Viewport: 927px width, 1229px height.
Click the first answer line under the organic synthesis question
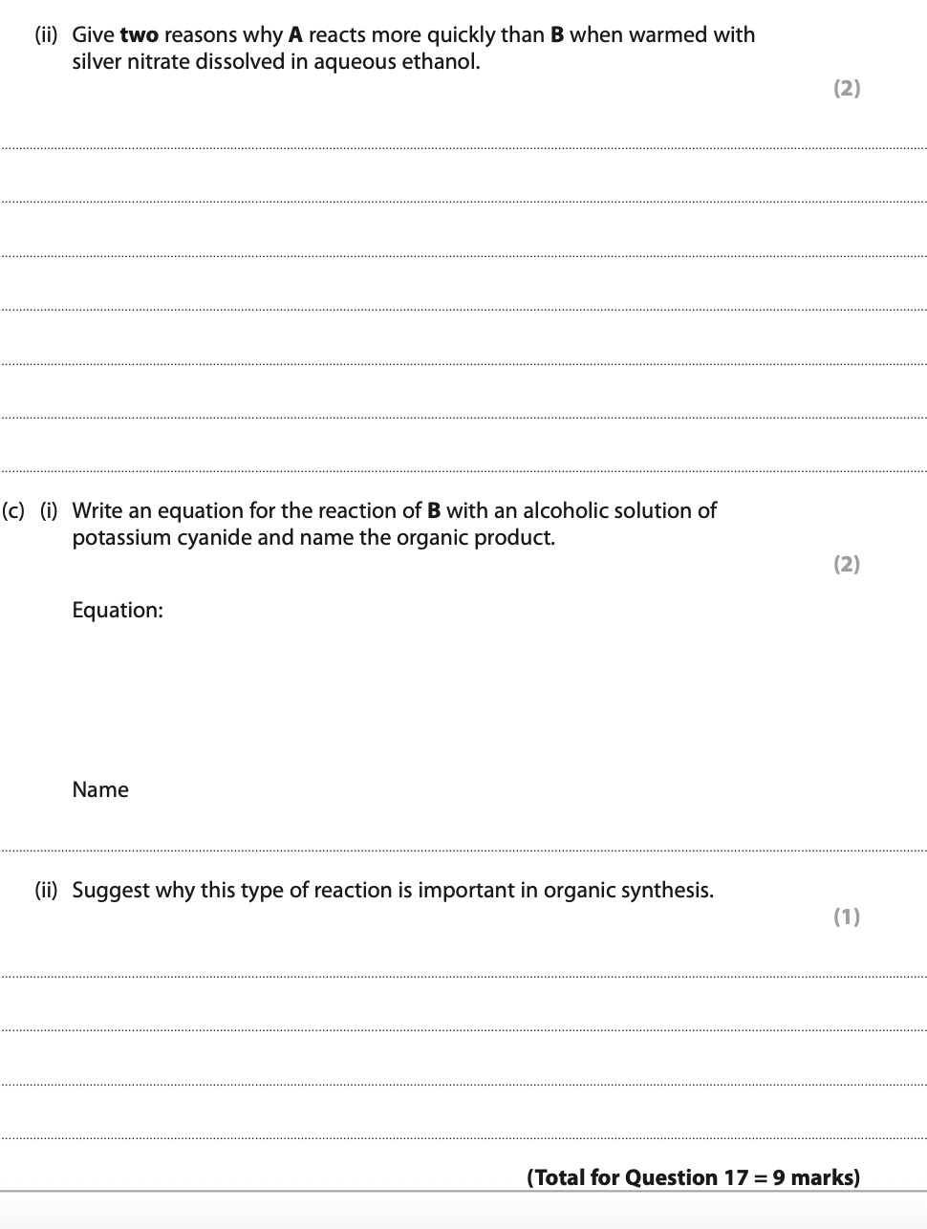[x=463, y=977]
